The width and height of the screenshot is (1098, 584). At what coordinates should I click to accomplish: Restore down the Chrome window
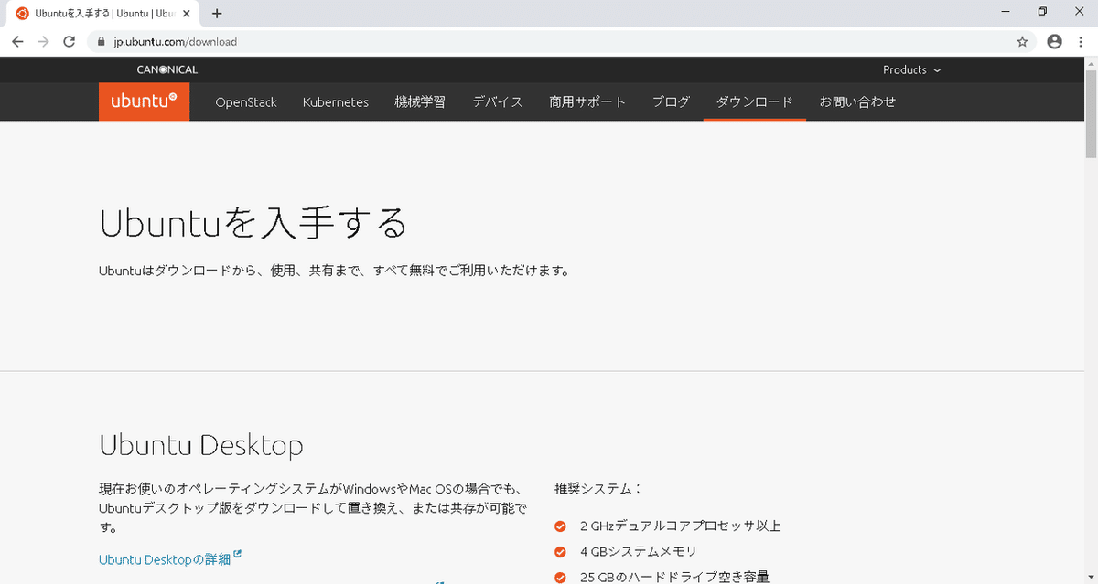1042,12
